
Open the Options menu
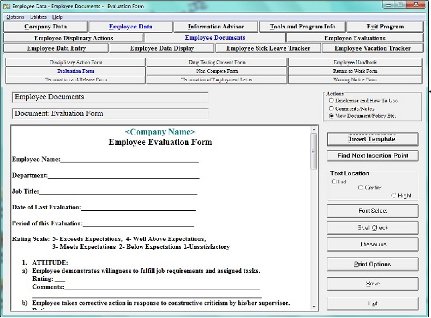[15, 17]
